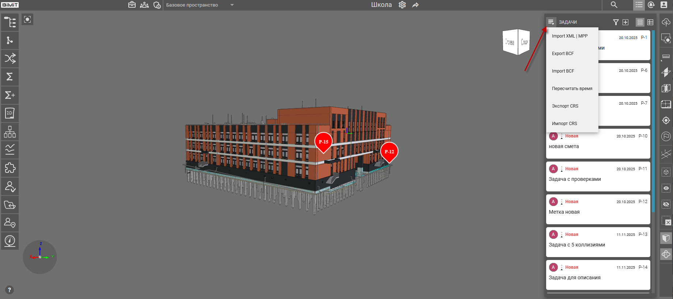
Task: Expand the Базовое пространство dropdown
Action: pos(232,5)
